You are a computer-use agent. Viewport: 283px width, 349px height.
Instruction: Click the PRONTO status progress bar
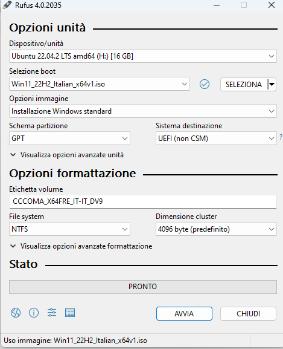click(x=143, y=287)
